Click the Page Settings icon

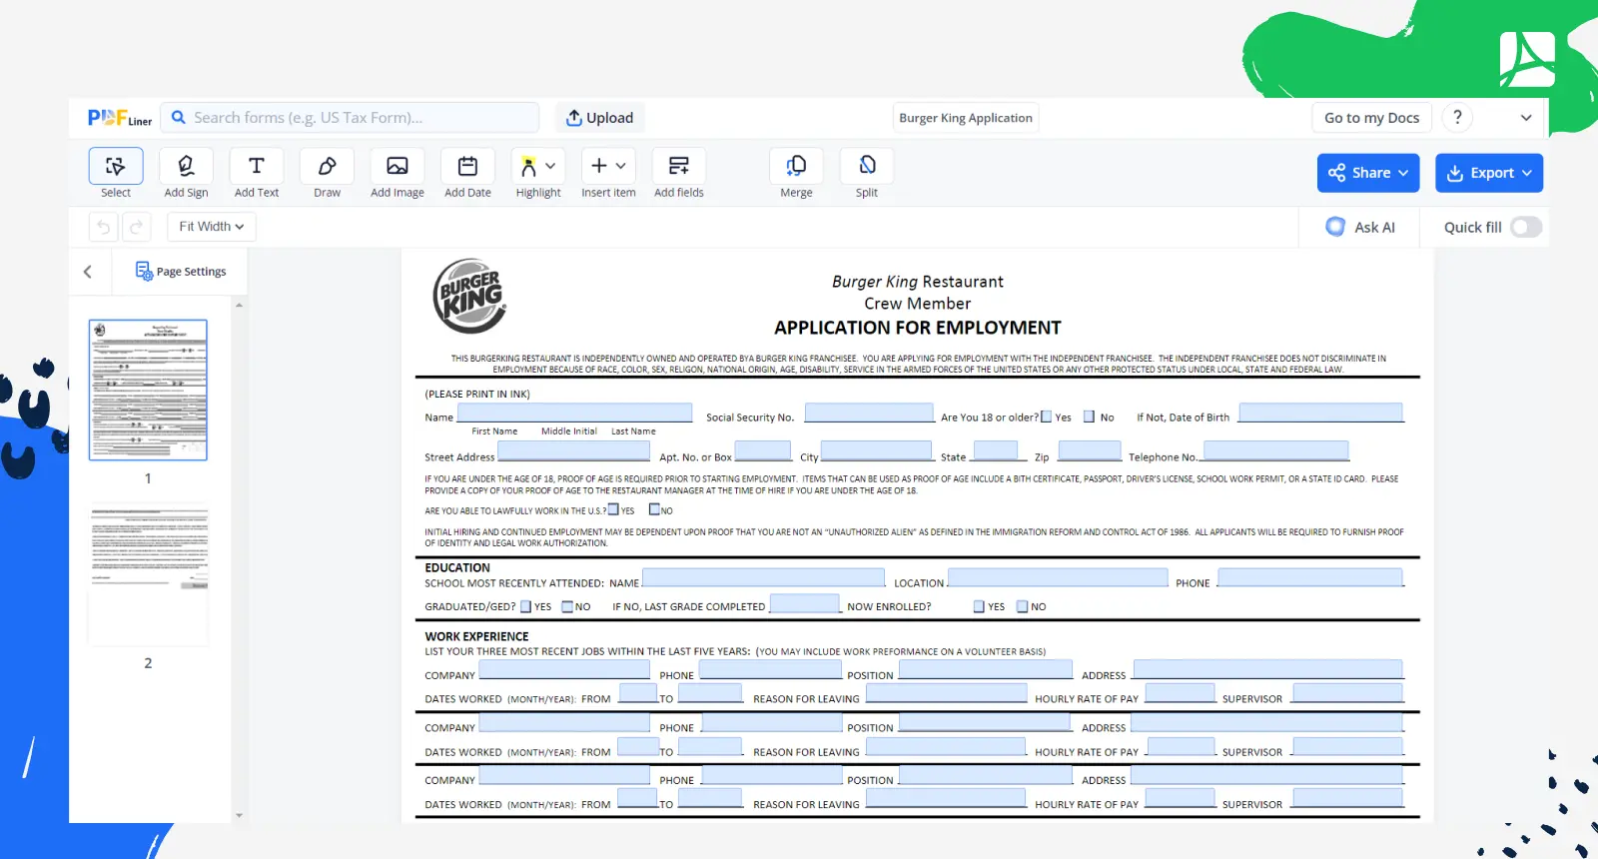144,271
